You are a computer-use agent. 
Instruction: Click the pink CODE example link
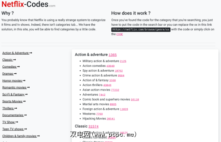coord(119,34)
